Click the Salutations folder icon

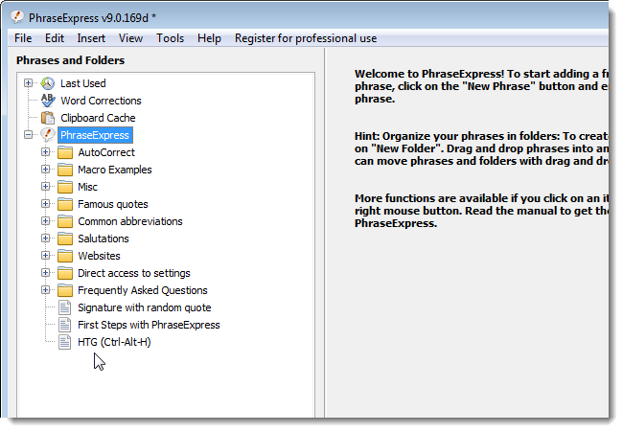coord(65,239)
